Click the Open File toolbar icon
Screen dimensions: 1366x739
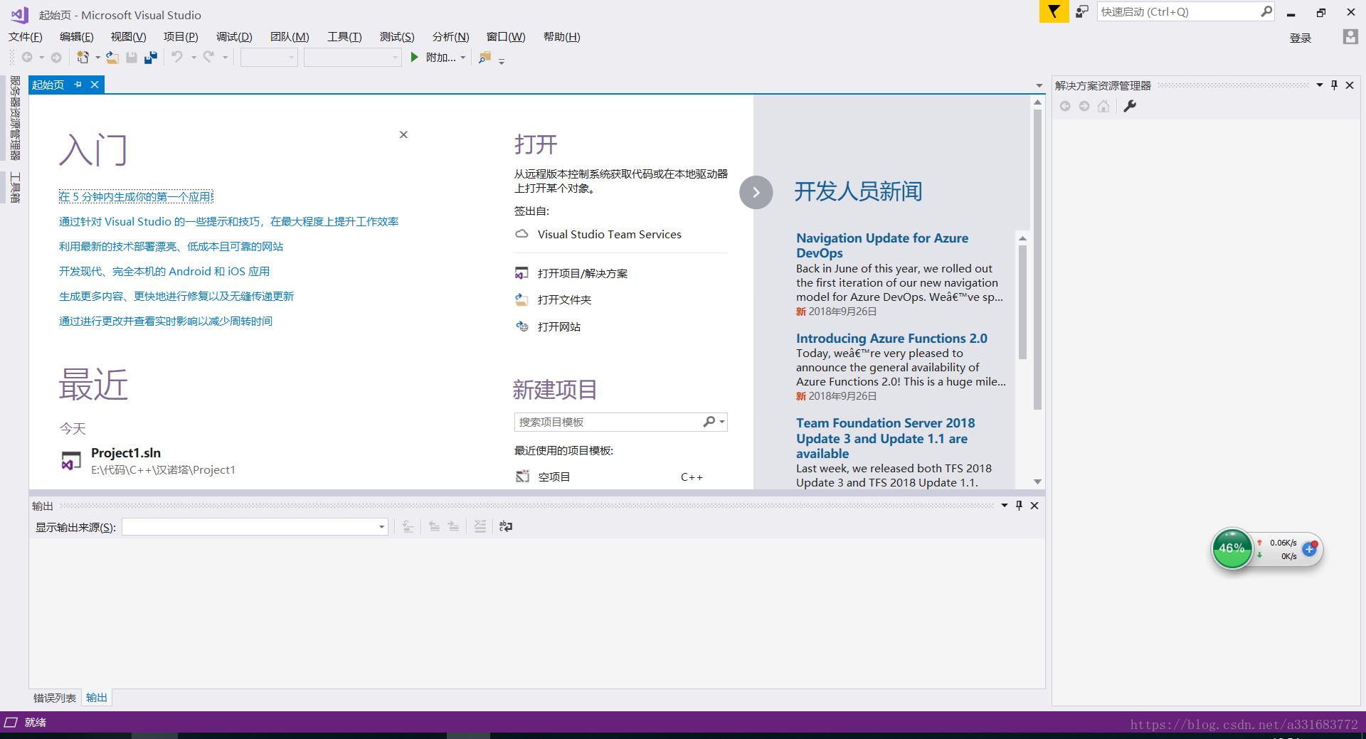pyautogui.click(x=112, y=58)
